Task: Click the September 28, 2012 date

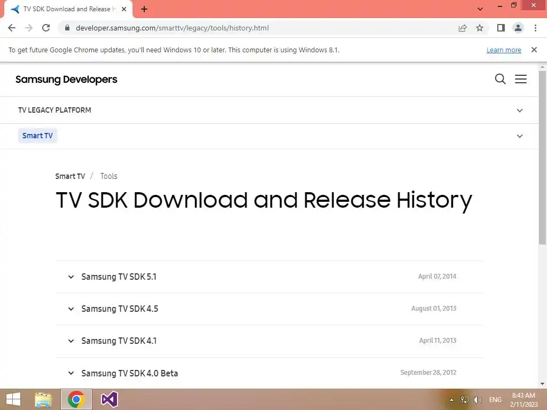Action: [428, 373]
